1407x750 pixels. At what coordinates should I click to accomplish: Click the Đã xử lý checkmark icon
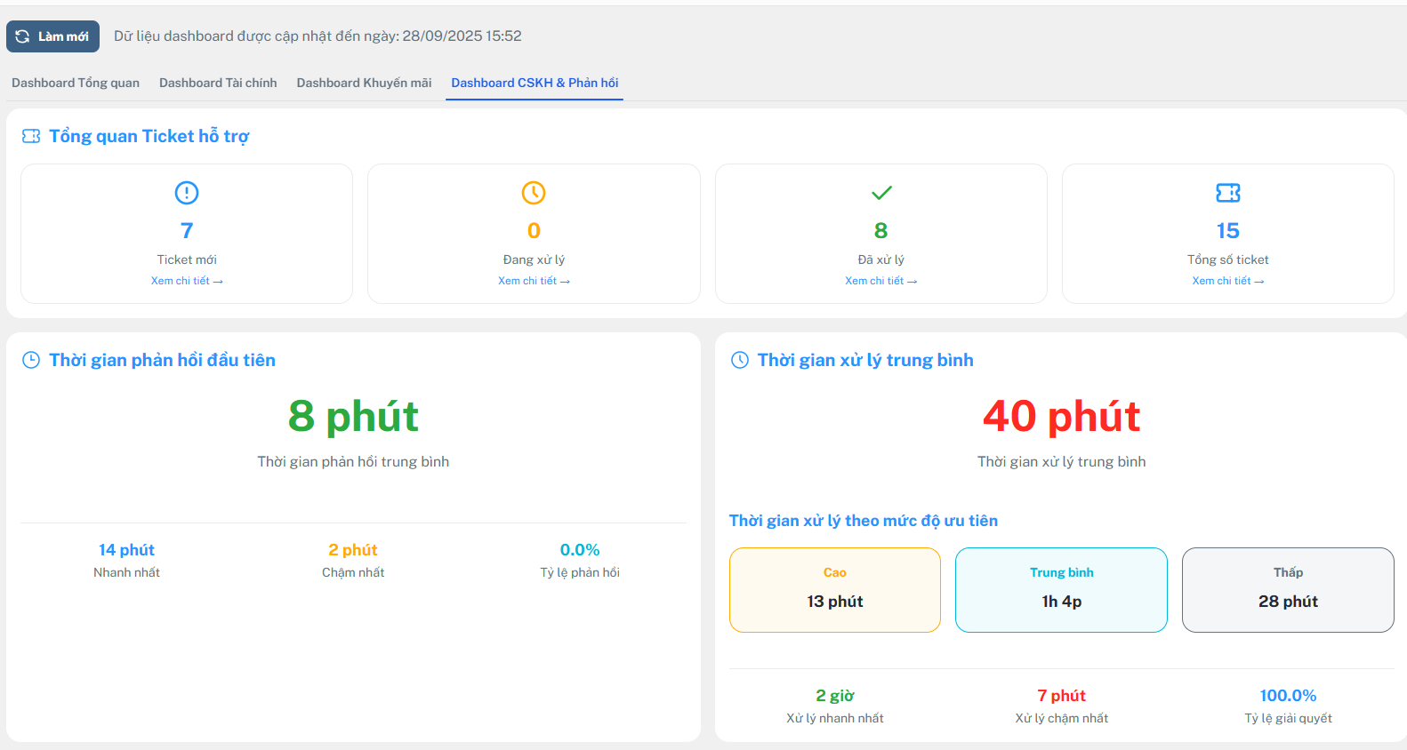(881, 193)
